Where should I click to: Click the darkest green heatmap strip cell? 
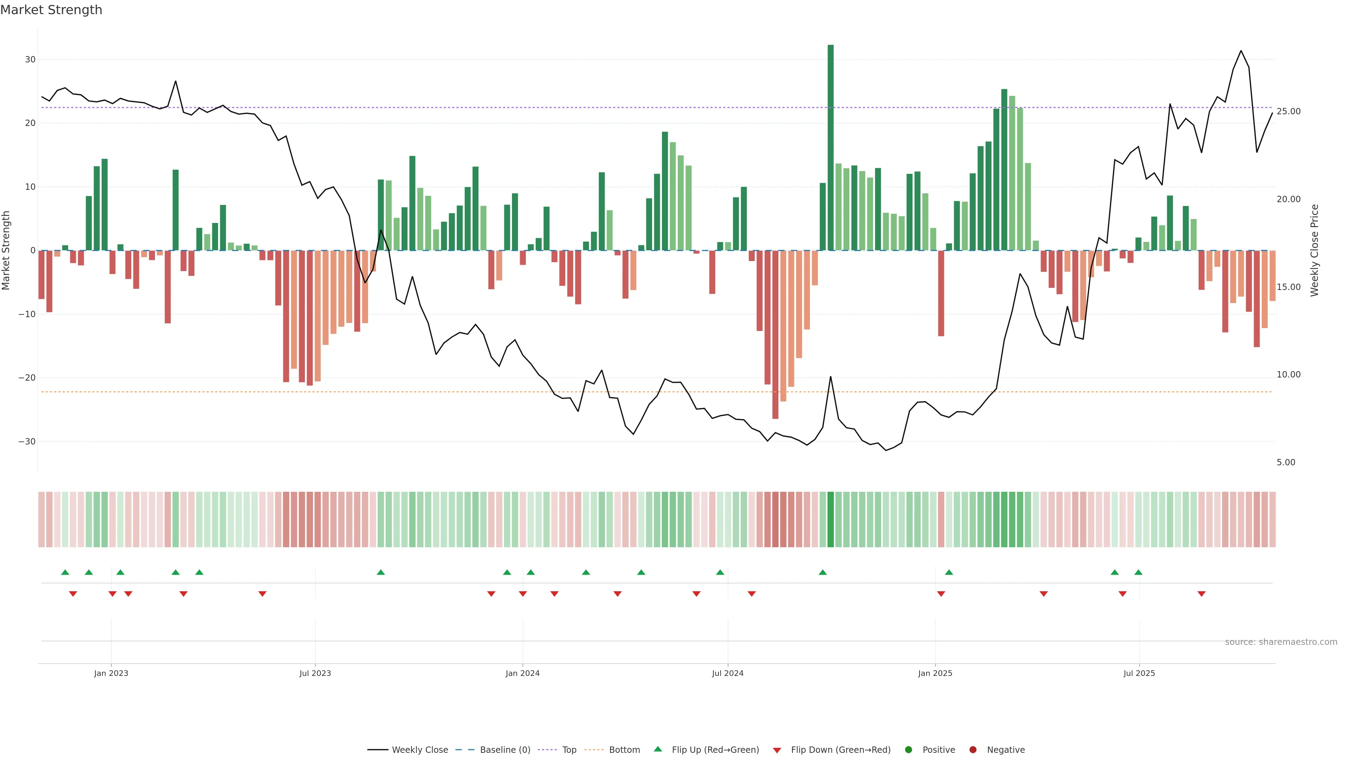click(x=831, y=520)
